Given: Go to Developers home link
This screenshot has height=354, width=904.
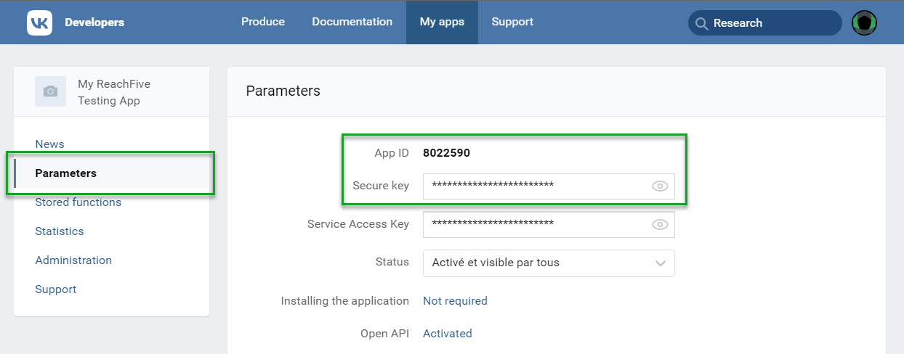Looking at the screenshot, I should pos(94,22).
